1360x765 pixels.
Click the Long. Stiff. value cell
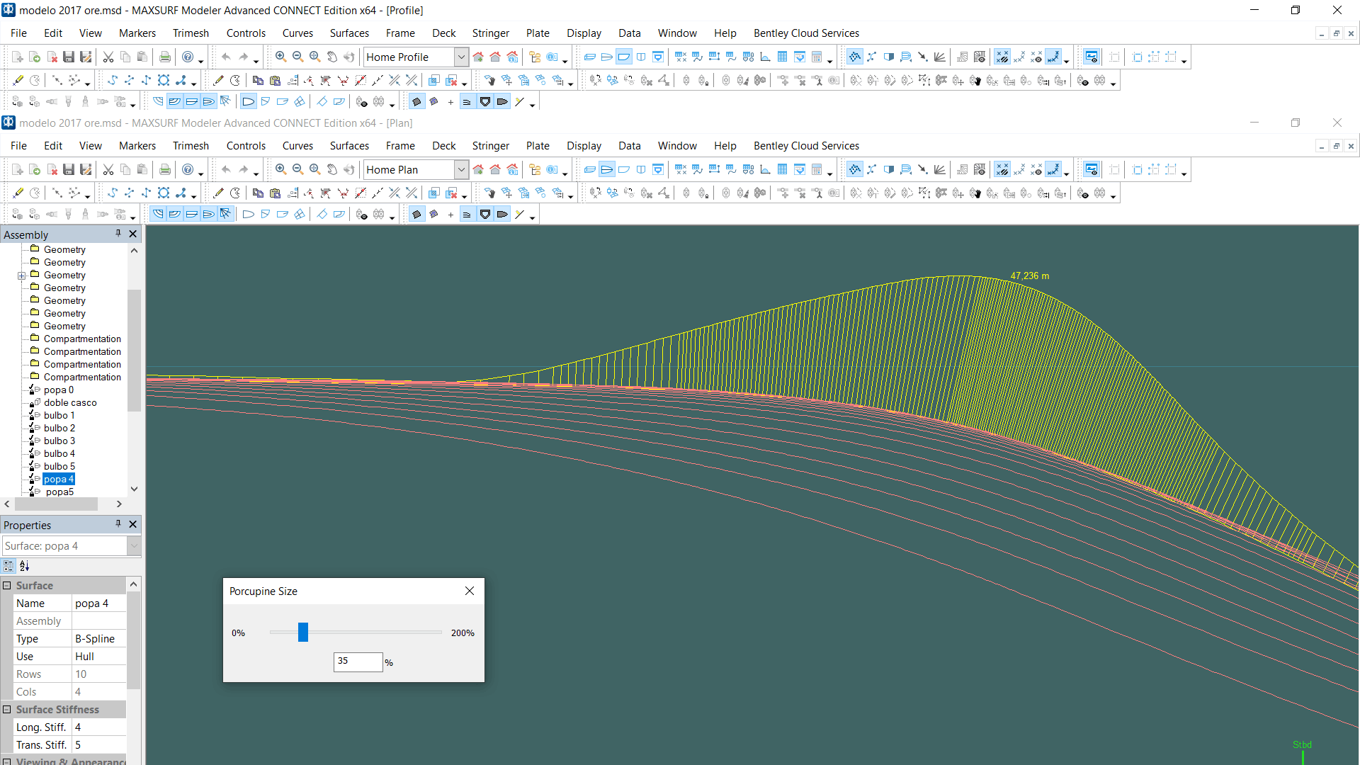point(99,727)
